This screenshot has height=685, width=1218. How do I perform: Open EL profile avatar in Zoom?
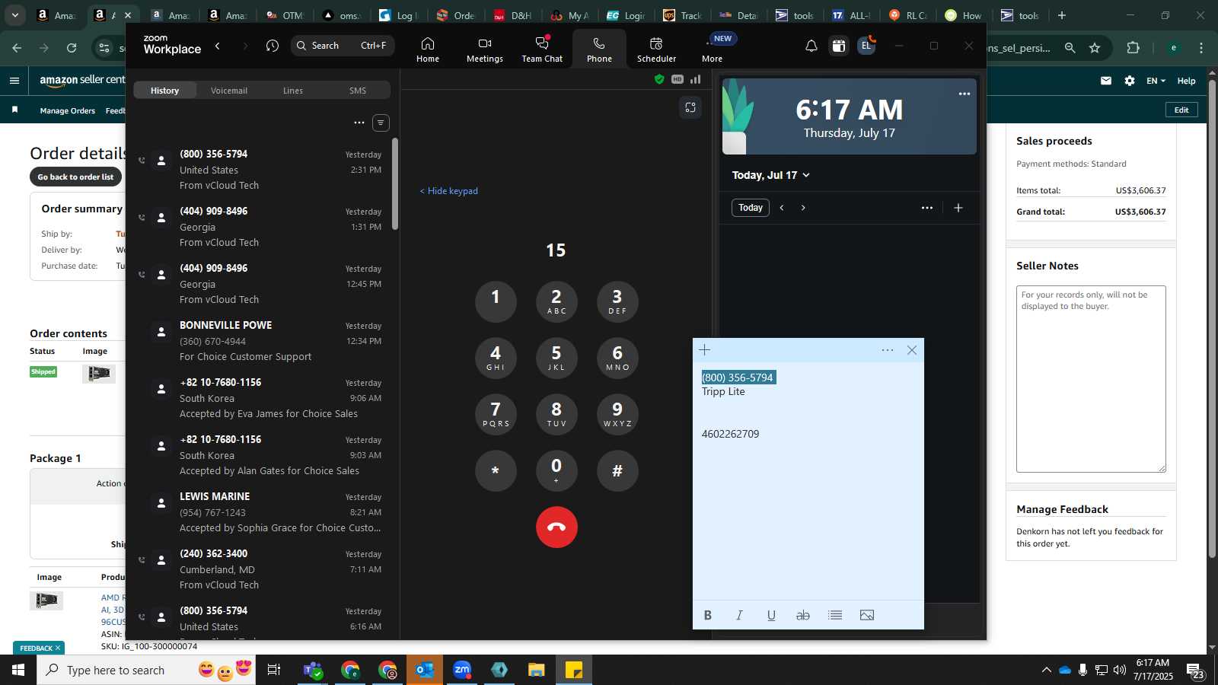(x=866, y=46)
